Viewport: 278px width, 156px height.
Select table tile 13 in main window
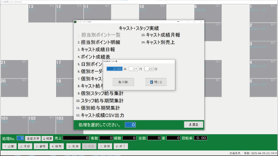[42, 13]
